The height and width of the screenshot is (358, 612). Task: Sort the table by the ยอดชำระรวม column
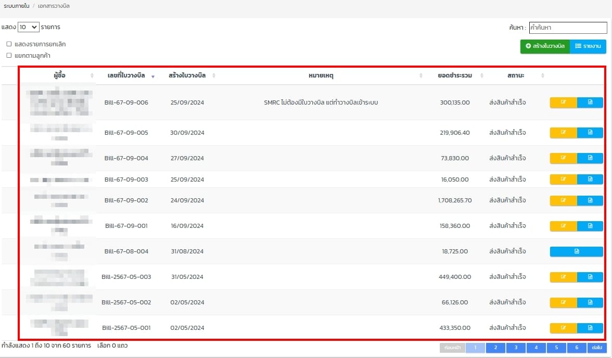pos(455,76)
